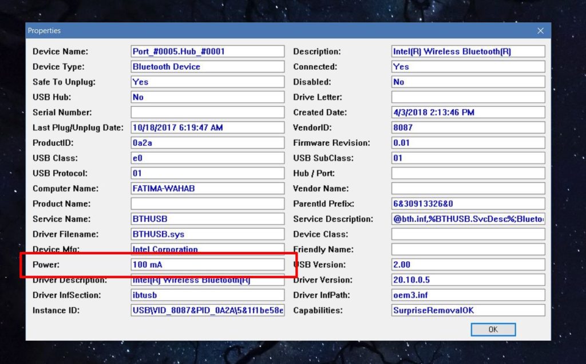586x364 pixels.
Task: Click the Instance ID field starting with USB\VID_8087
Action: [x=206, y=310]
